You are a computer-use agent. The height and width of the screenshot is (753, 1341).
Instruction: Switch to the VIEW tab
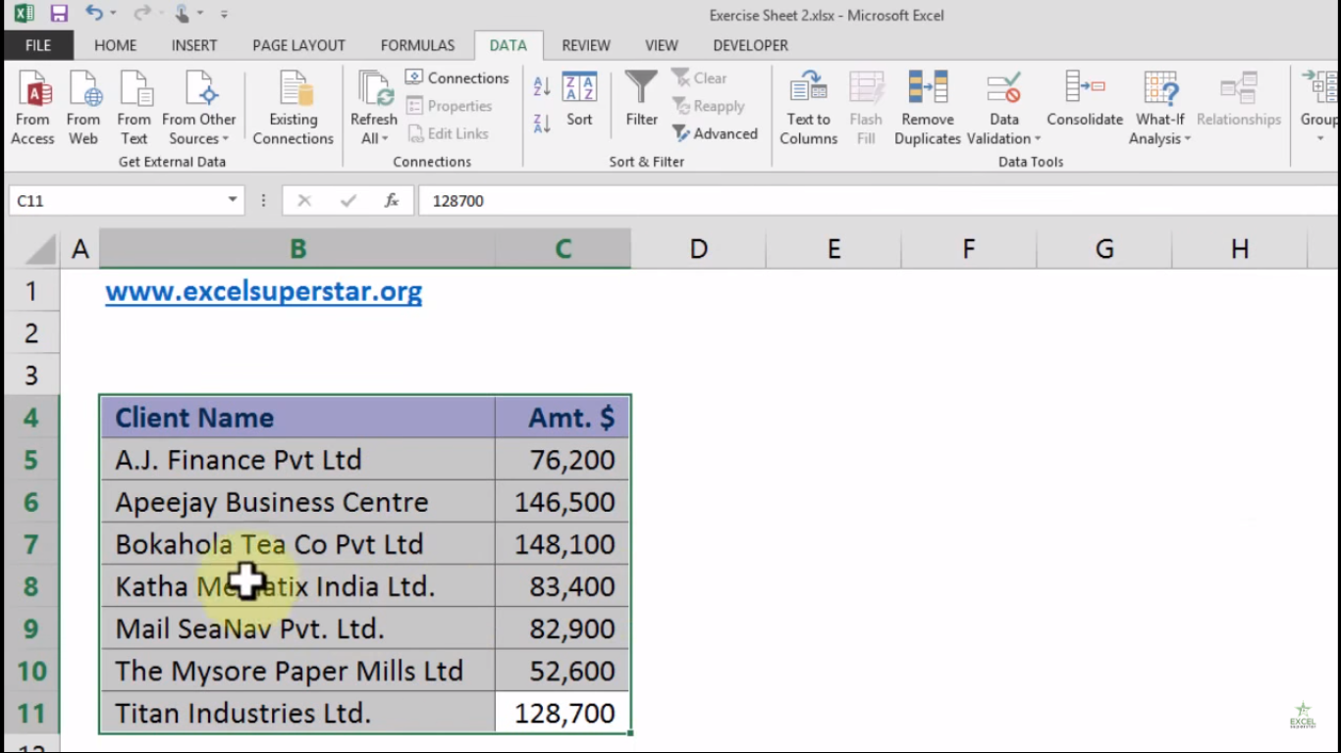(662, 45)
